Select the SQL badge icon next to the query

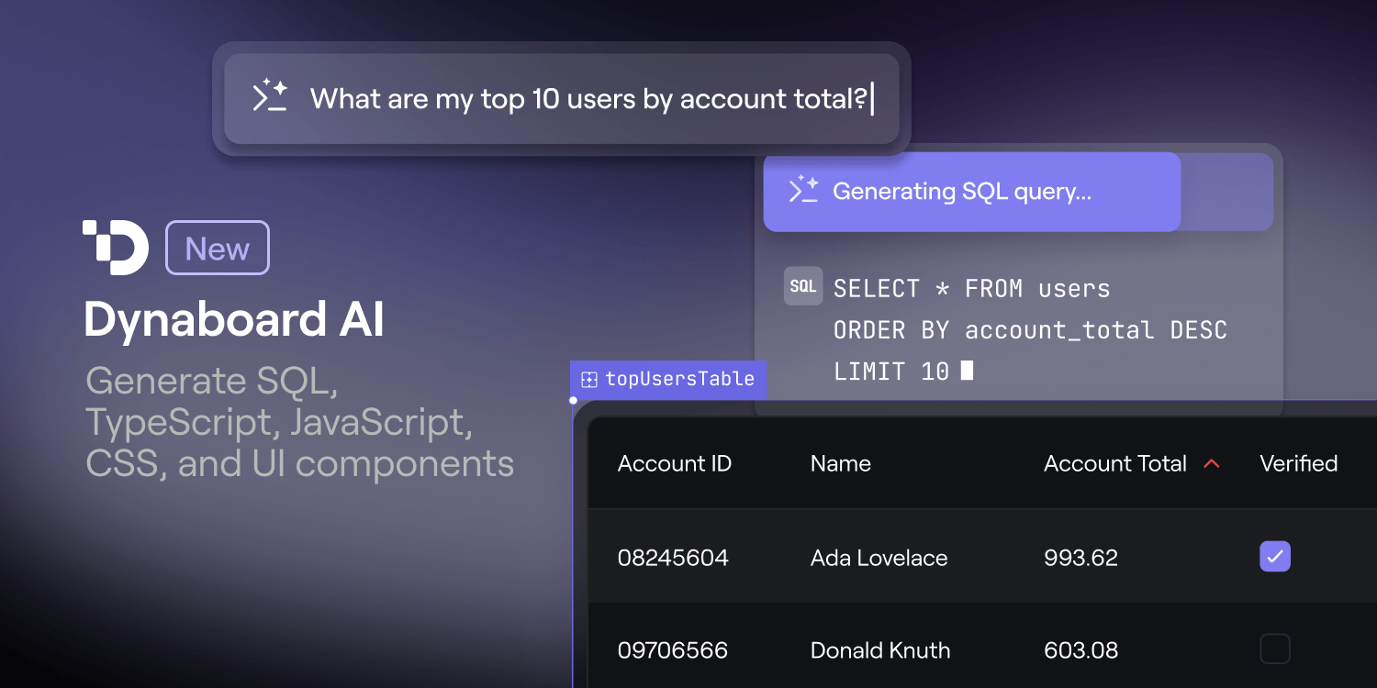[x=802, y=286]
